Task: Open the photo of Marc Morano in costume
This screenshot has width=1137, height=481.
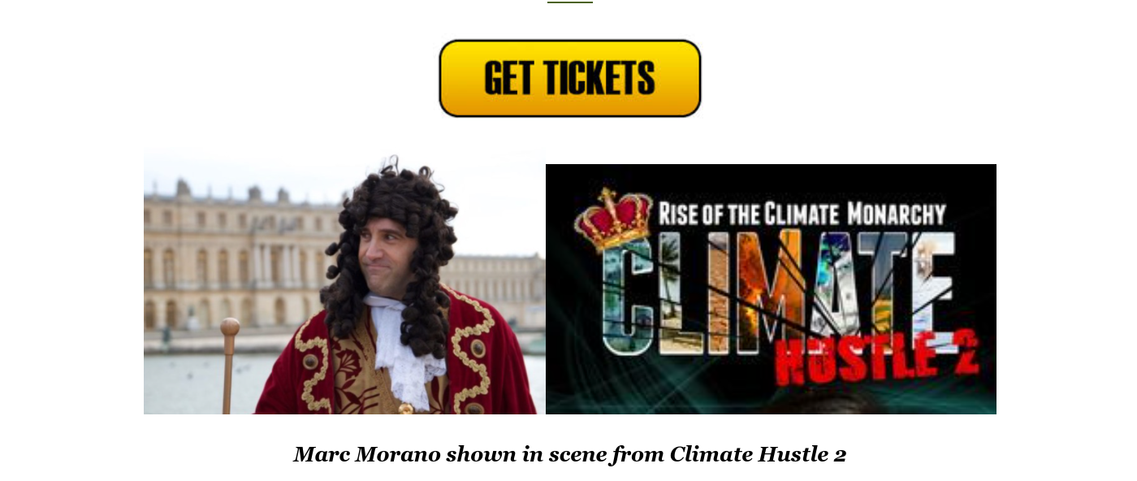Action: click(x=344, y=281)
